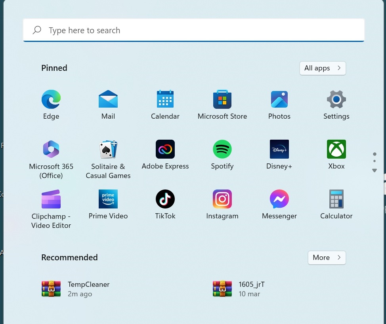Viewport: 386px width, 324px height.
Task: Open Clipchamp Video Editor
Action: (51, 209)
